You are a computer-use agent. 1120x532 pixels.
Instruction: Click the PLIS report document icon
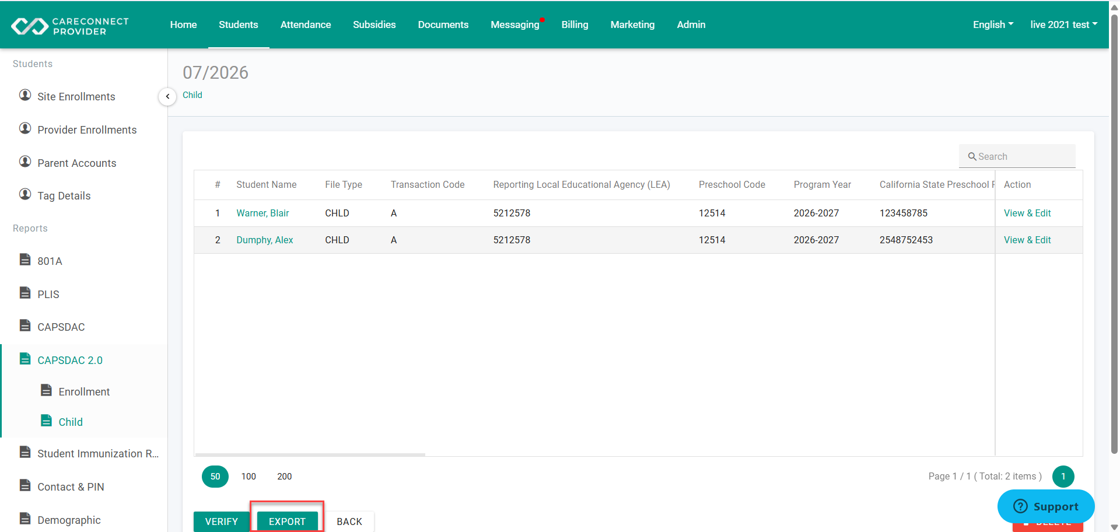click(25, 292)
